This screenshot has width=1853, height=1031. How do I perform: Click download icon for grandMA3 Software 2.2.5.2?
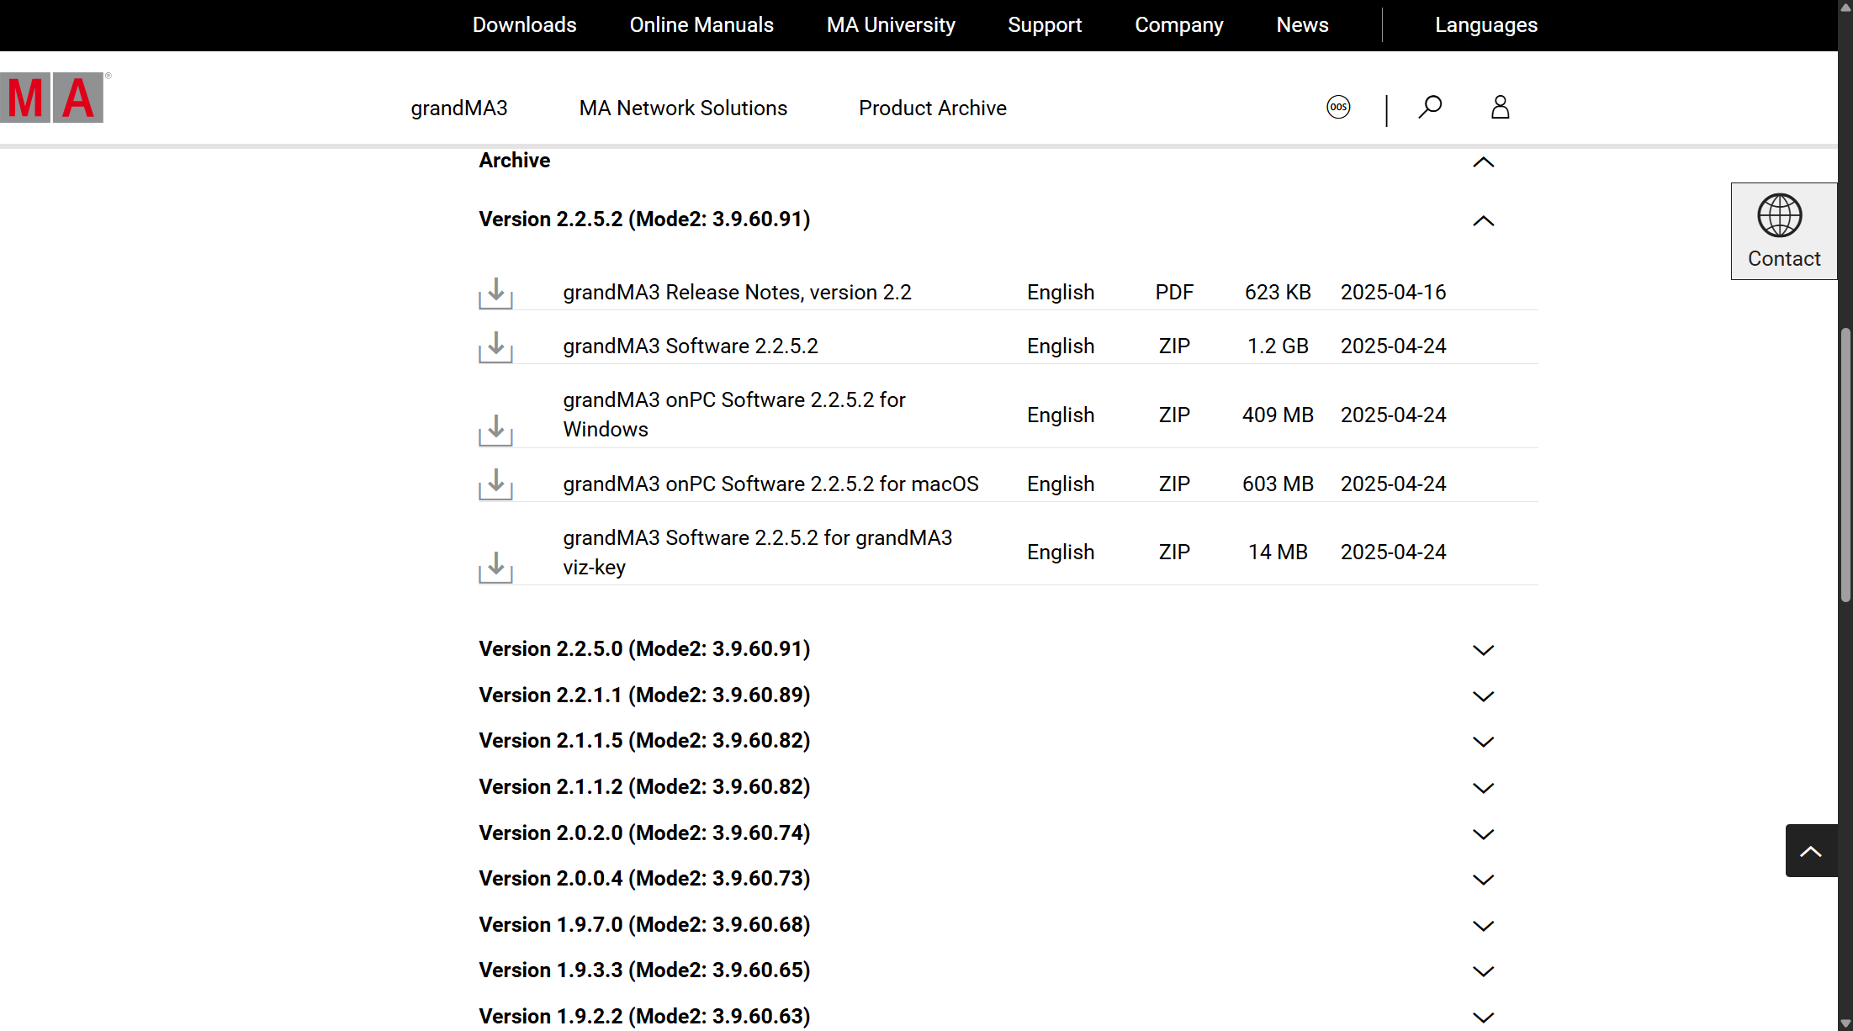[495, 346]
